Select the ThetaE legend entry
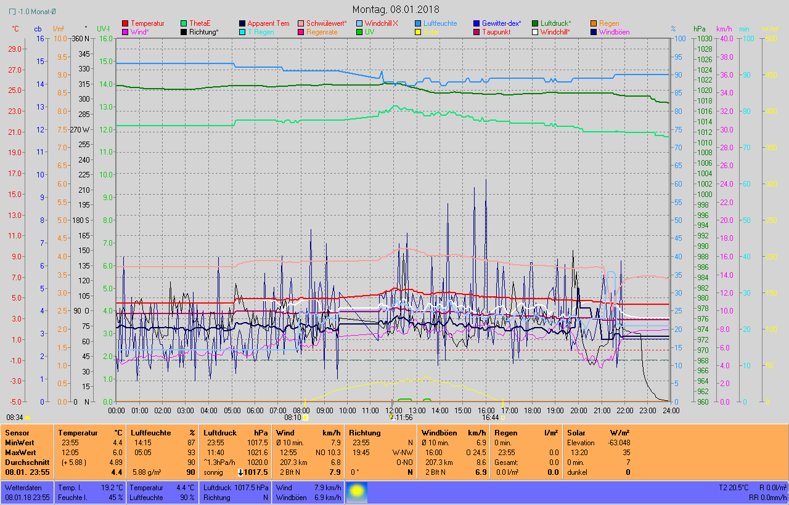 200,23
